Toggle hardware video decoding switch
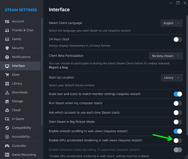The width and height of the screenshot is (188, 159). pos(178,150)
